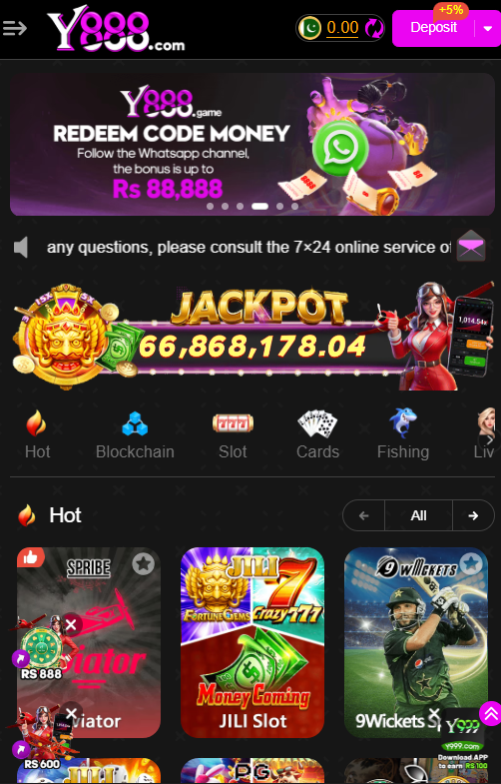Favorite the 9Wickets game star

(x=470, y=564)
